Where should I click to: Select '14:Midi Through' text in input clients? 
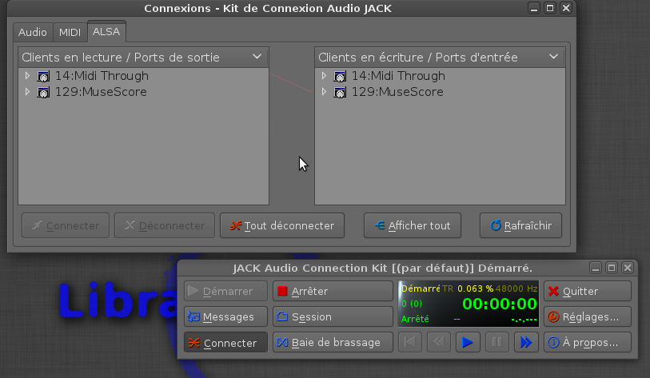(x=398, y=76)
